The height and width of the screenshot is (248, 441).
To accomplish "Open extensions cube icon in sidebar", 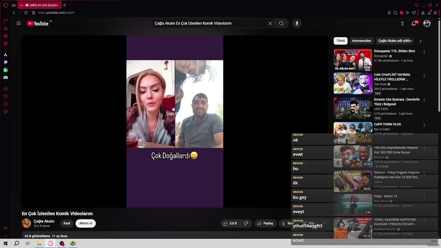I will coord(6,104).
